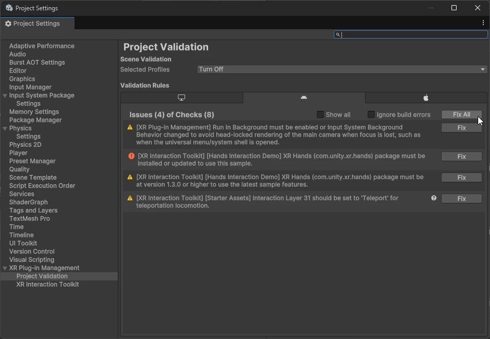Switch to the Standalone platform validation tab
Viewport: 490px width, 339px height.
point(182,98)
